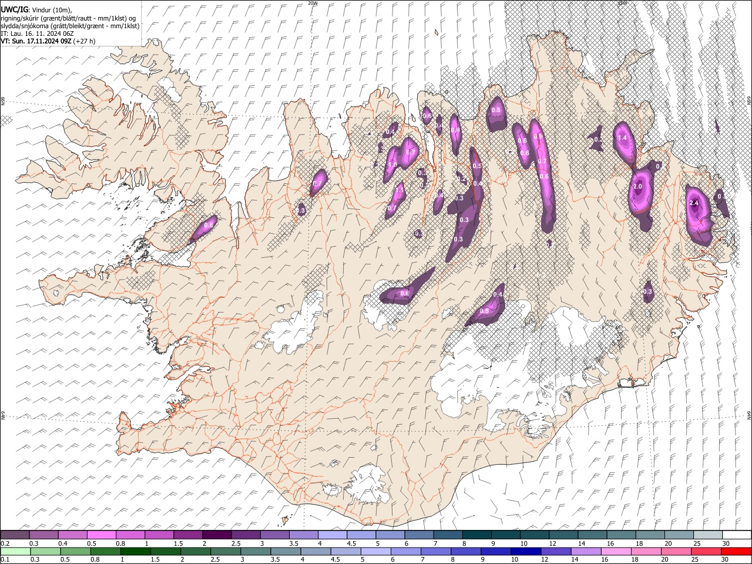752x564 pixels.
Task: Pick the pale green 0.1 swatch in the lower scale
Action: 15,551
